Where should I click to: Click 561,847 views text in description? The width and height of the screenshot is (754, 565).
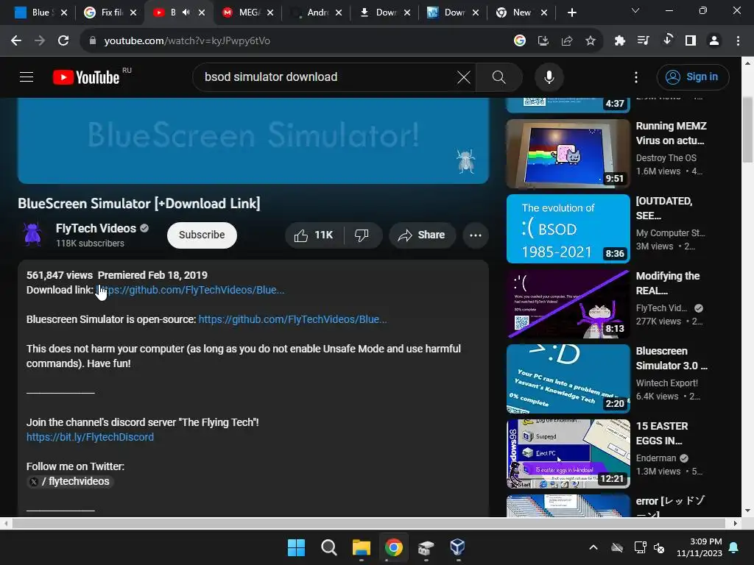59,275
